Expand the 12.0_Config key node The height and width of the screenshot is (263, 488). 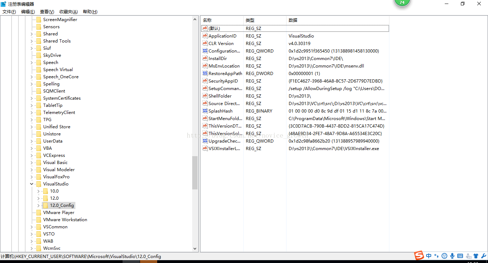[38, 205]
